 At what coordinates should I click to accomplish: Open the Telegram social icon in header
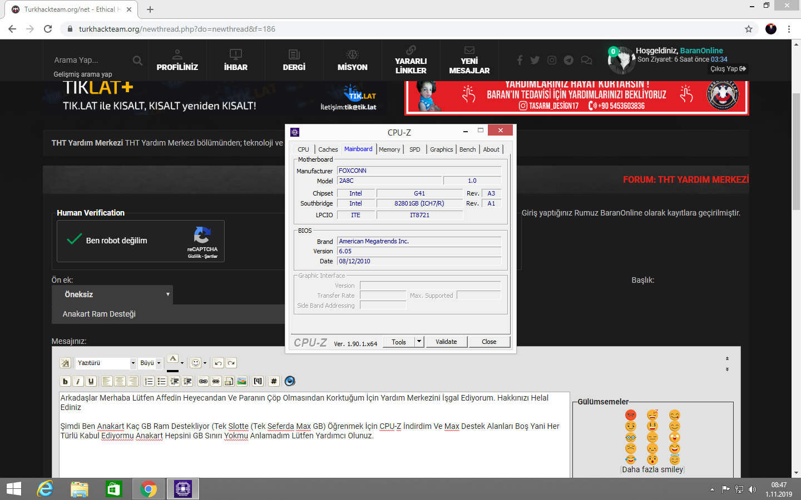(x=568, y=60)
